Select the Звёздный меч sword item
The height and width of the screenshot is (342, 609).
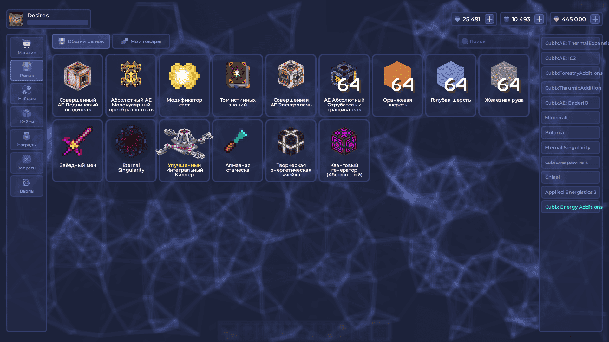tap(78, 150)
